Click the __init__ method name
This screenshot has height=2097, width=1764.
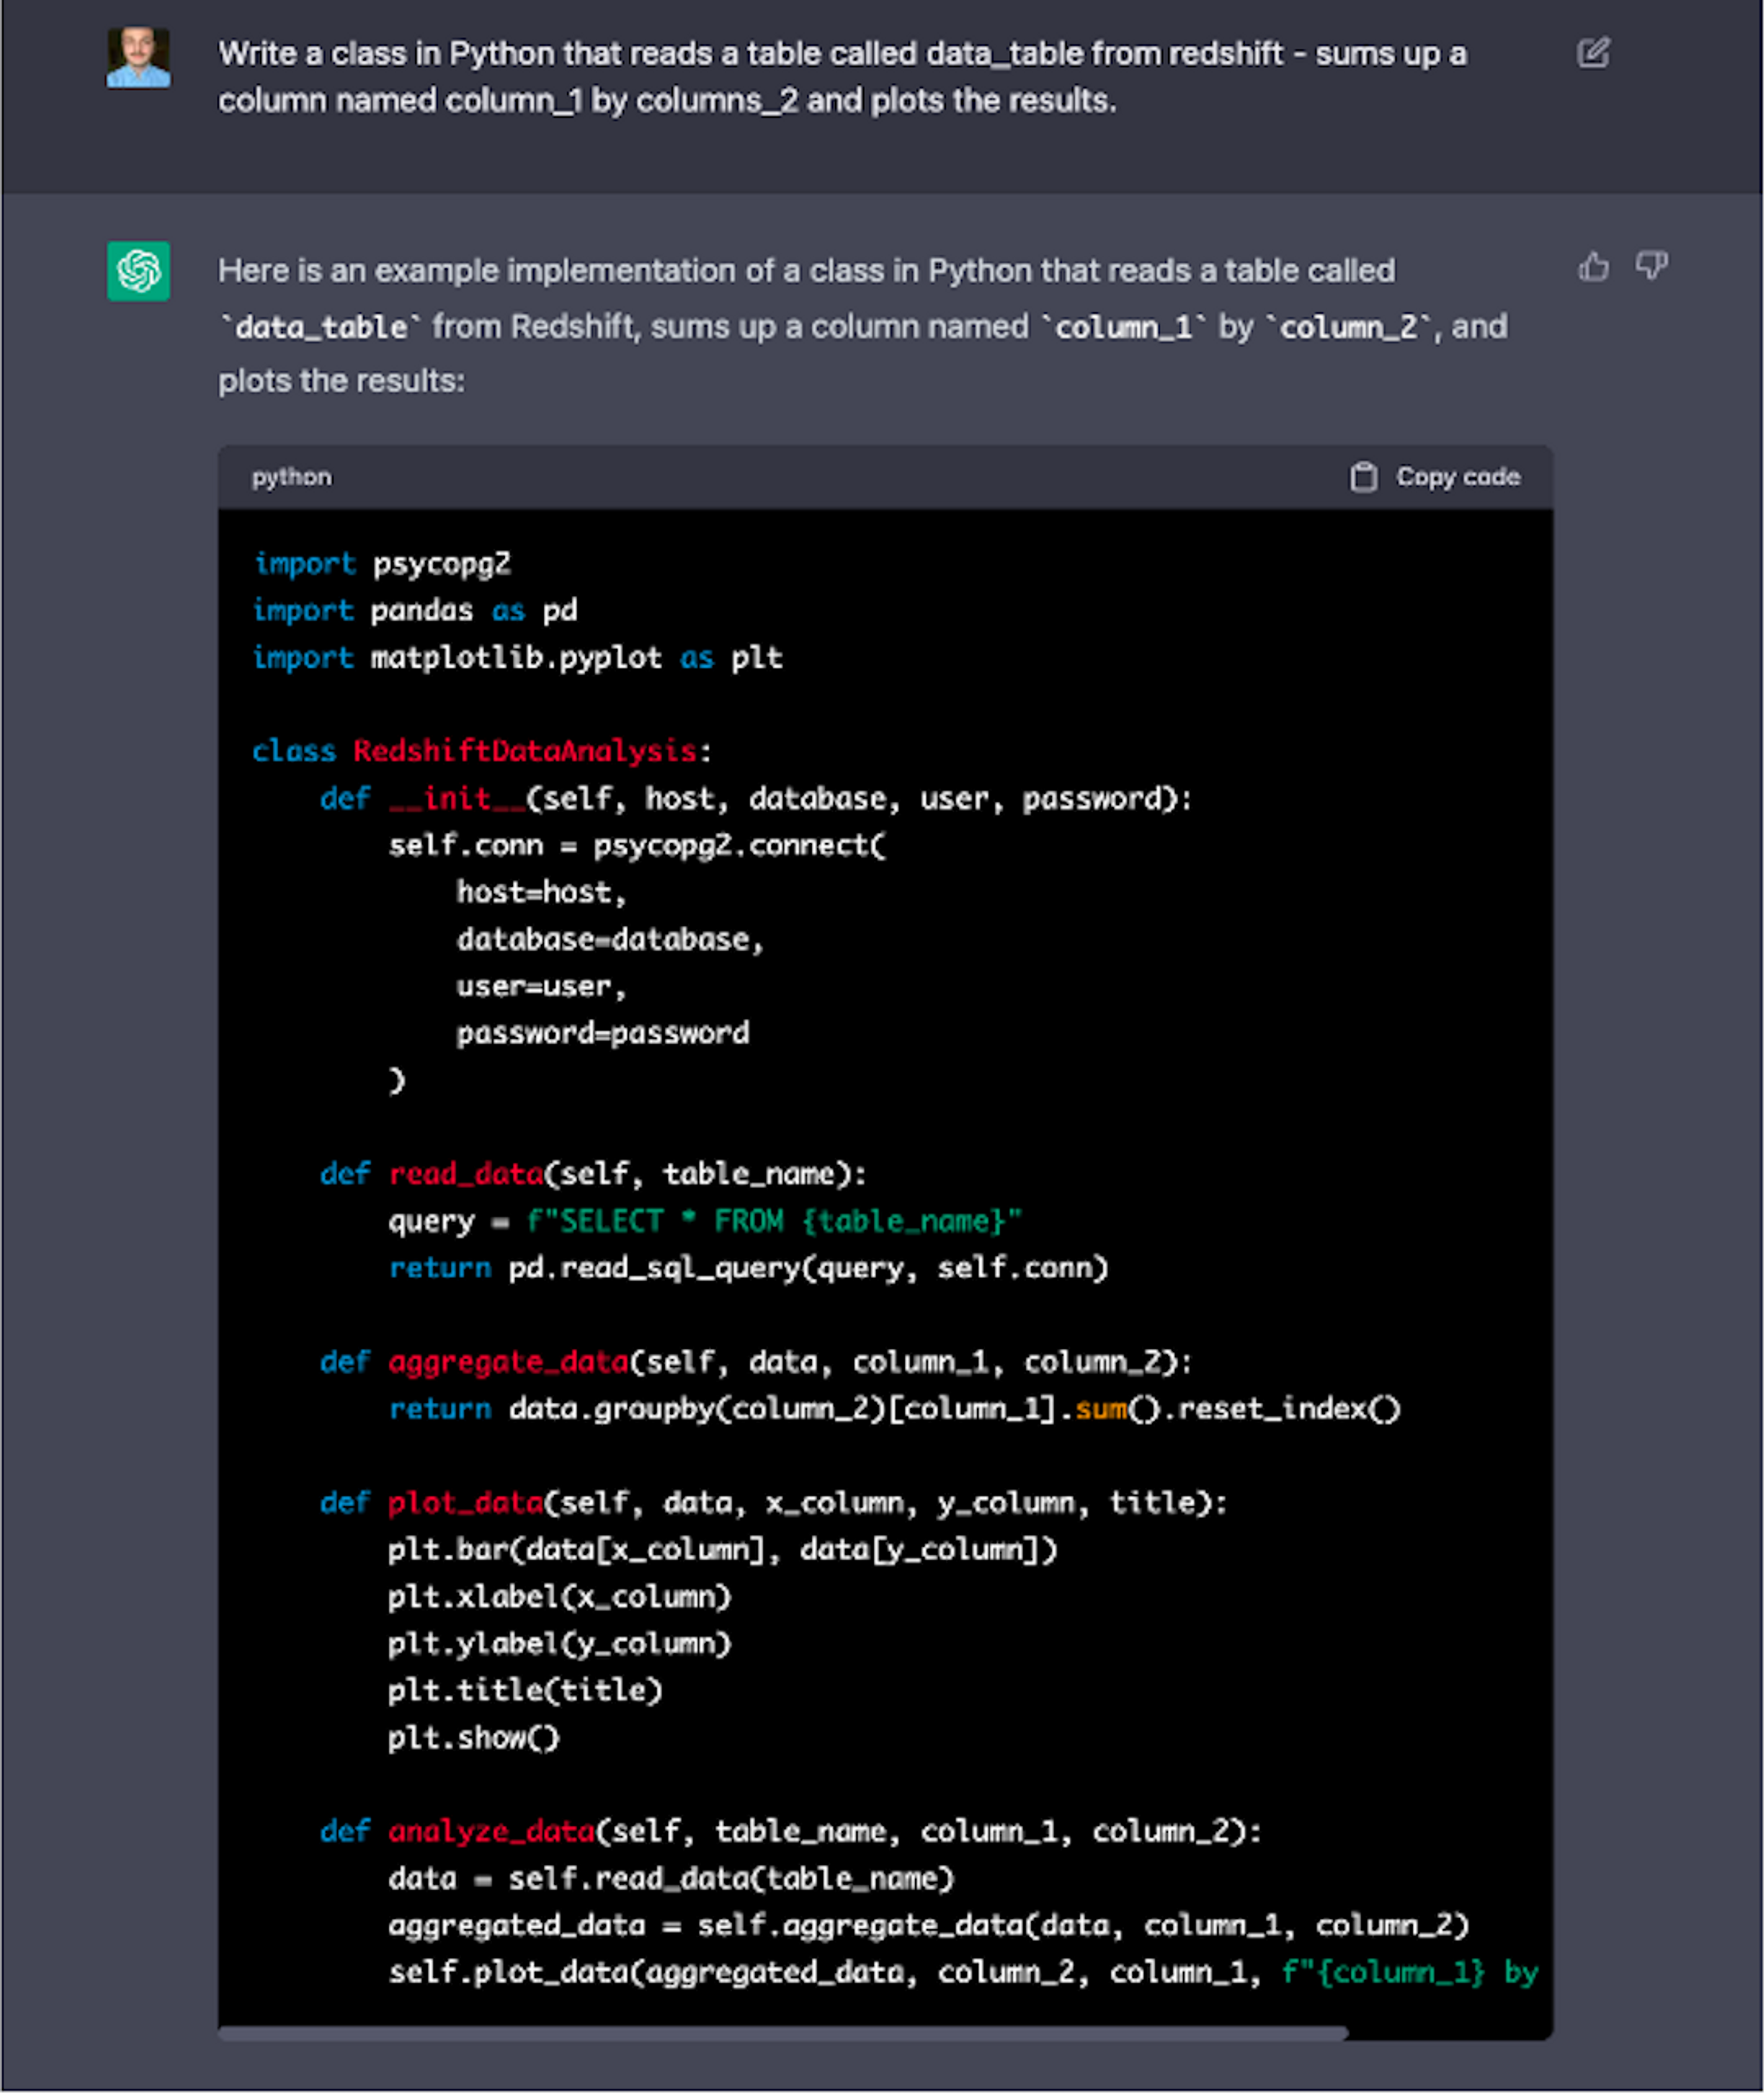tap(456, 798)
